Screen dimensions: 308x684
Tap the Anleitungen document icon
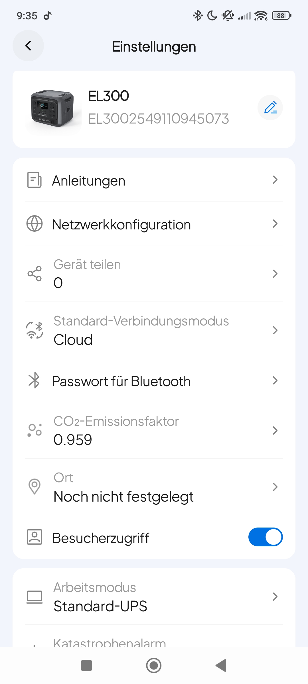tap(35, 180)
